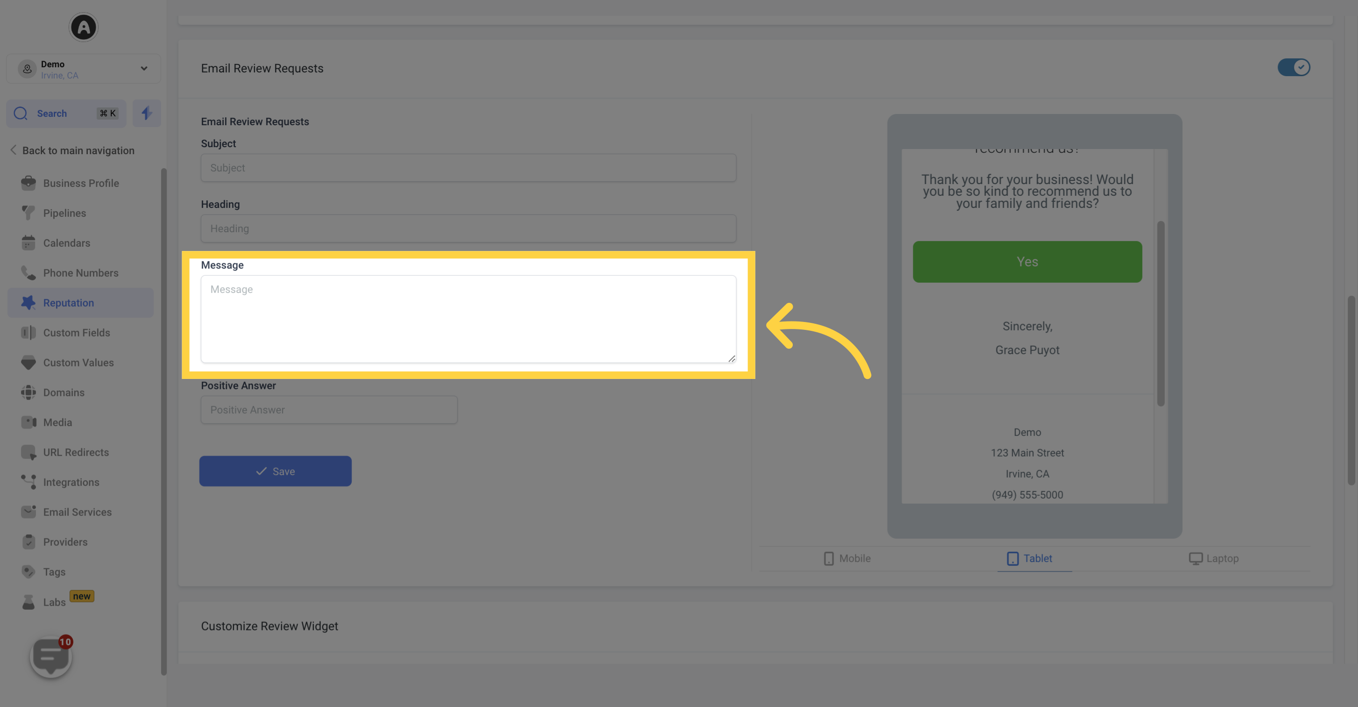Image resolution: width=1358 pixels, height=707 pixels.
Task: Click the Positive Answer input field
Action: (329, 410)
